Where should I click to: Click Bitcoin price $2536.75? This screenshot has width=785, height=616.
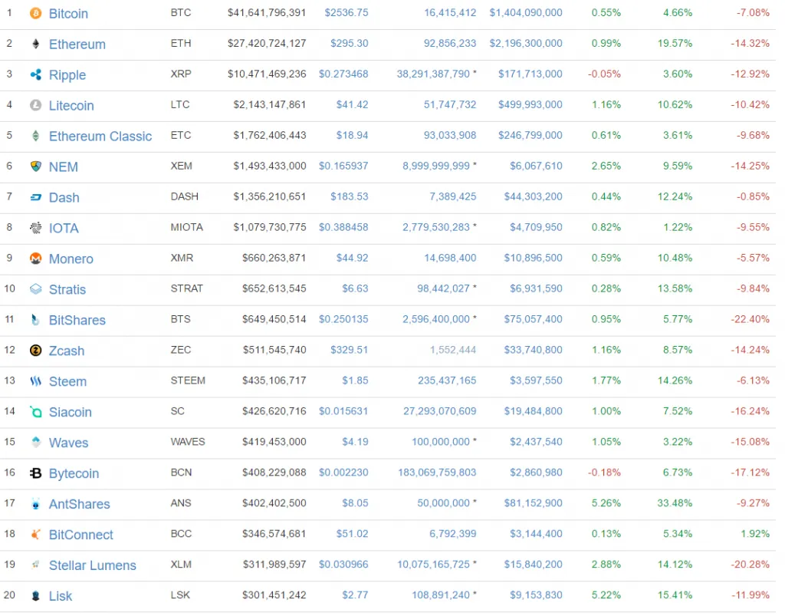[x=346, y=12]
